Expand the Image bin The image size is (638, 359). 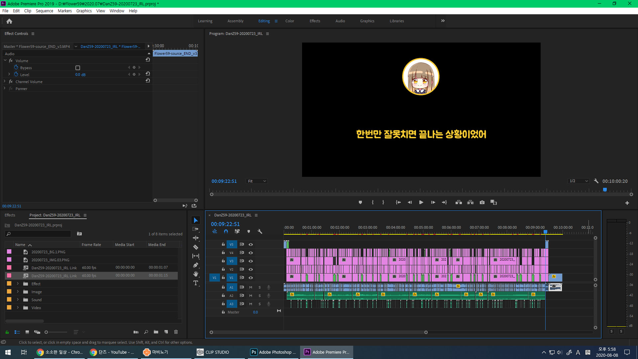18,292
